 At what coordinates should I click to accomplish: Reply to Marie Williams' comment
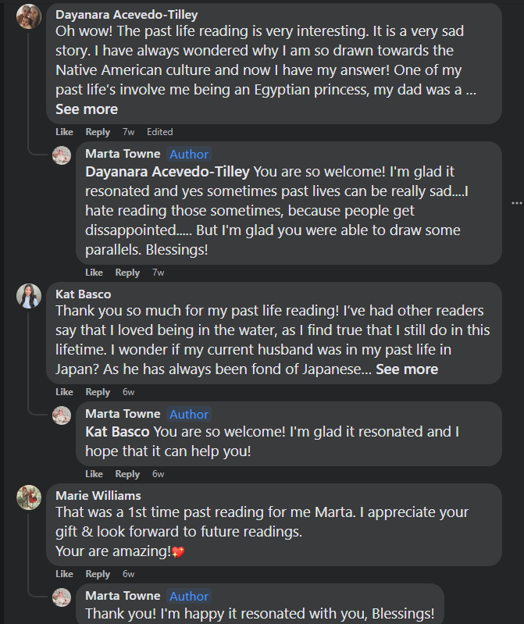[98, 574]
